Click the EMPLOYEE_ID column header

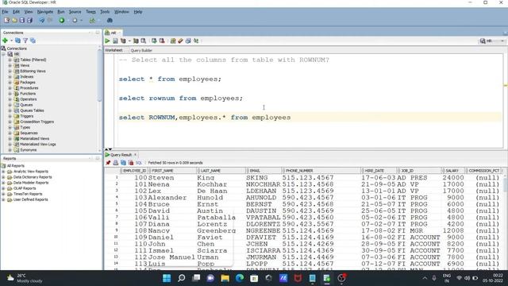tap(134, 171)
